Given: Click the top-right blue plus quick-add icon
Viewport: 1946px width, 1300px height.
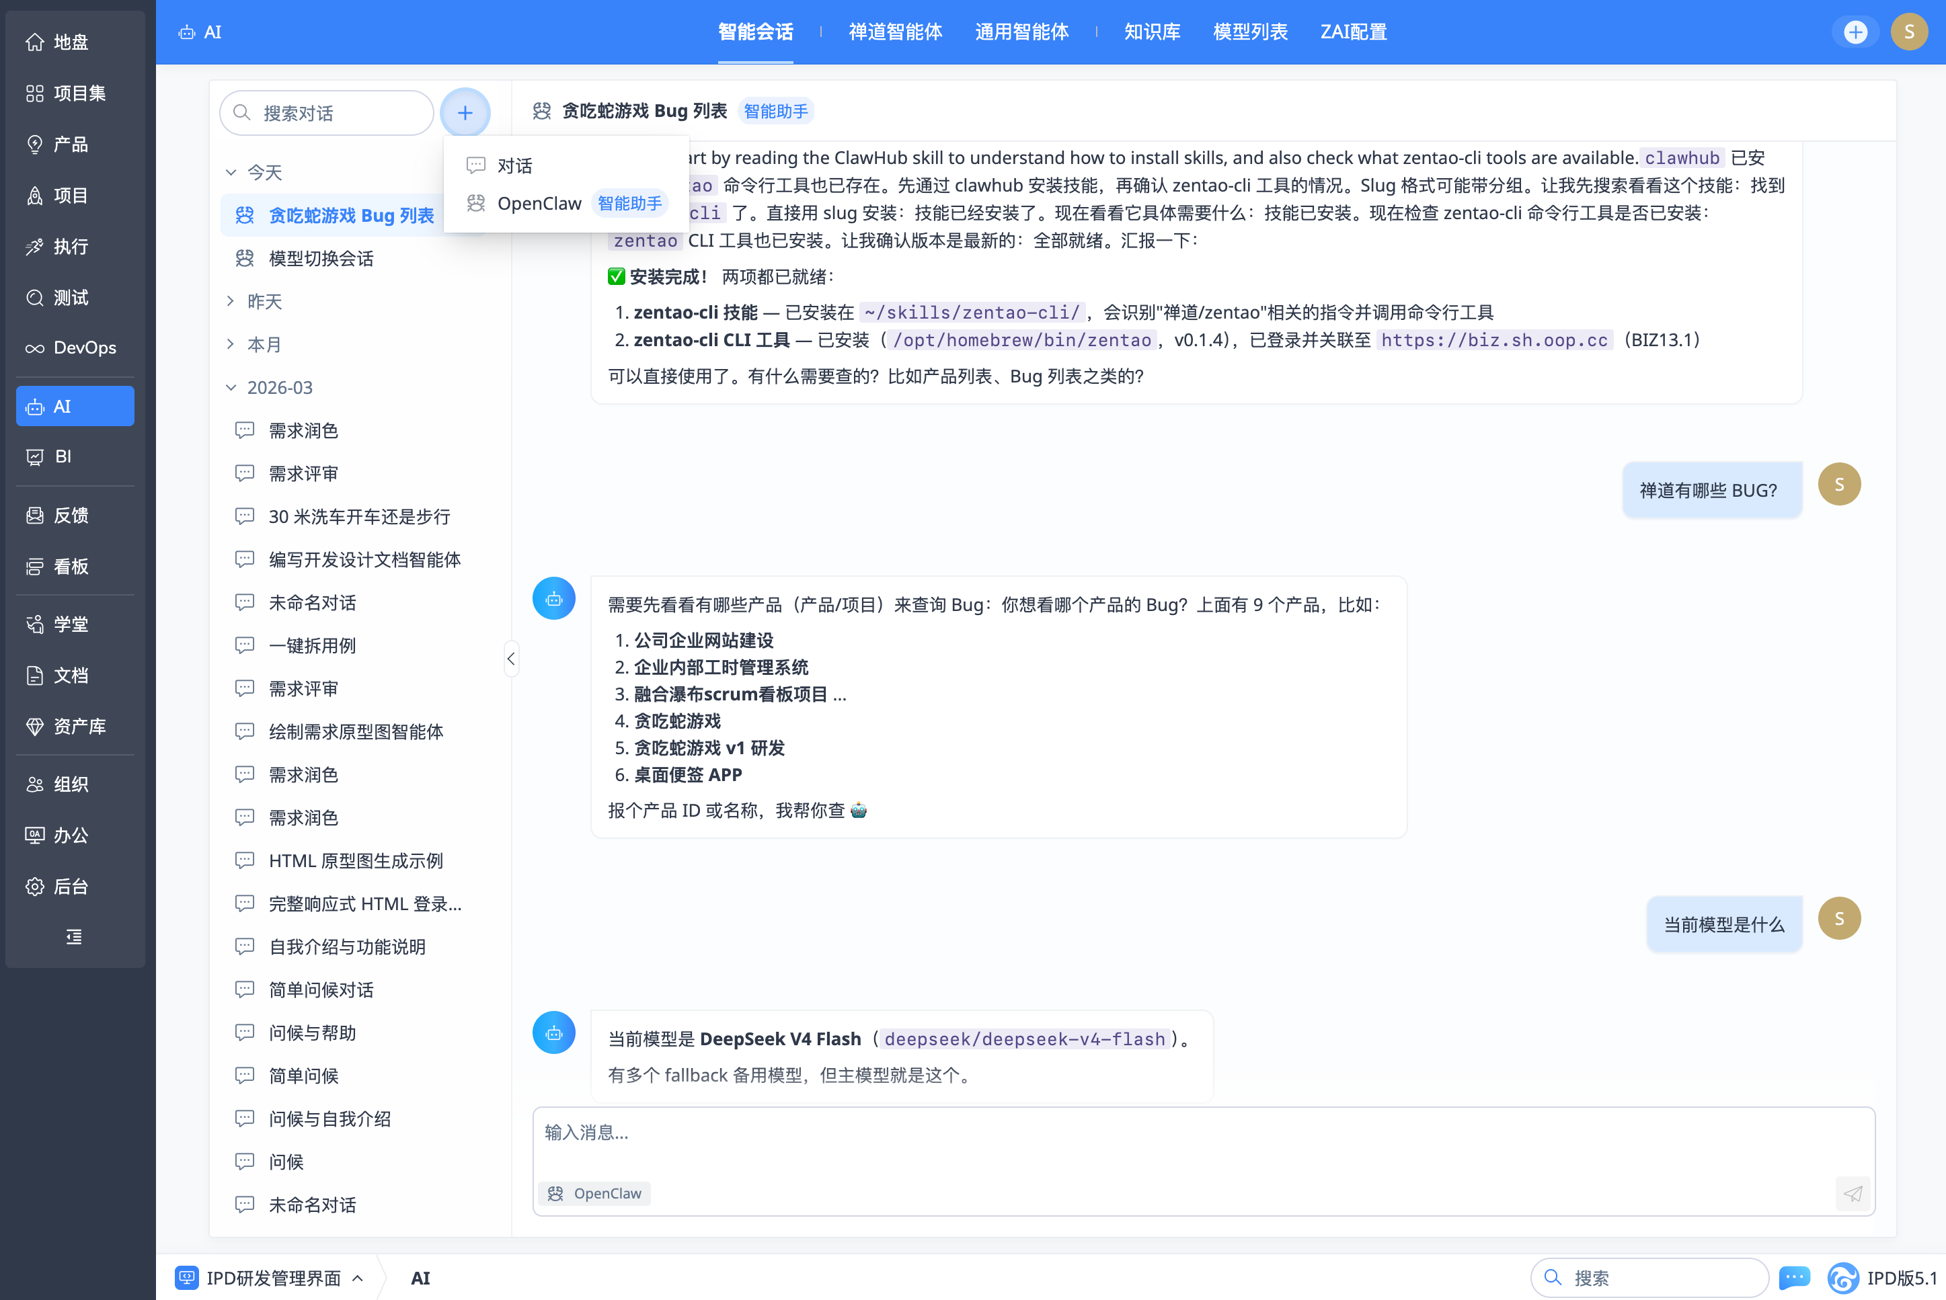Looking at the screenshot, I should 1856,32.
